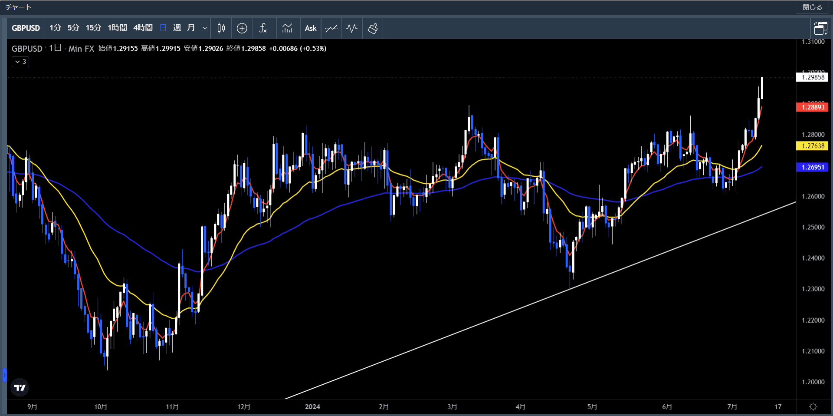Click the current price label 1.29858
This screenshot has width=833, height=416.
tap(812, 77)
